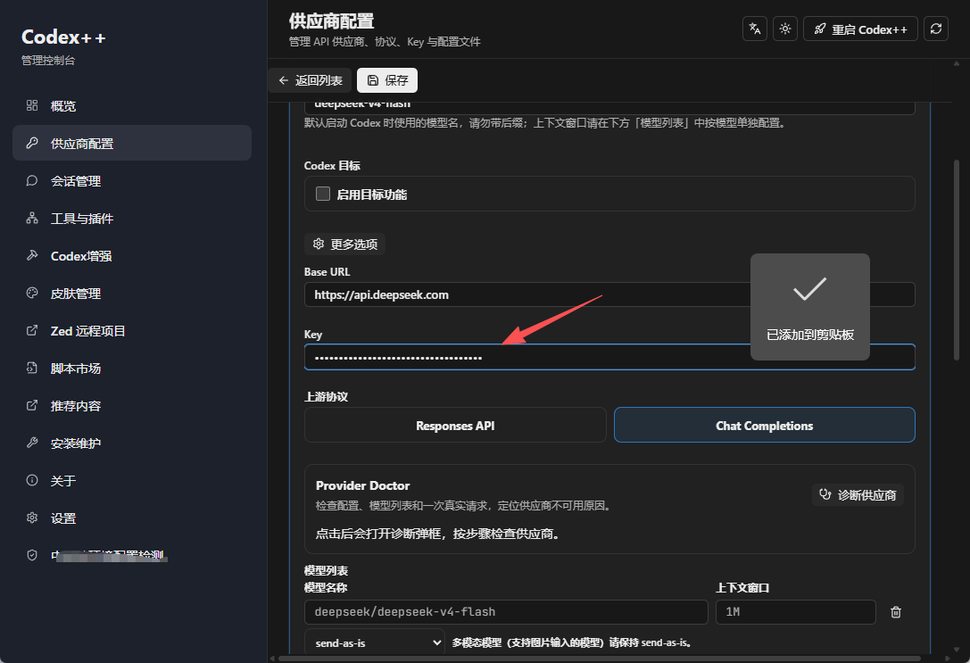Open 供应商配置 in sidebar
This screenshot has width=970, height=663.
tap(132, 144)
